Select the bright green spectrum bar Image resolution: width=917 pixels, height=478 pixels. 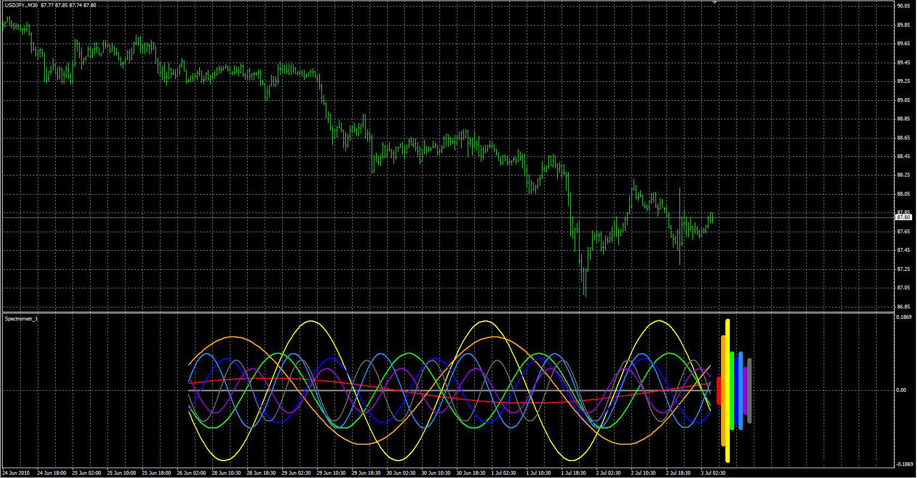[732, 390]
